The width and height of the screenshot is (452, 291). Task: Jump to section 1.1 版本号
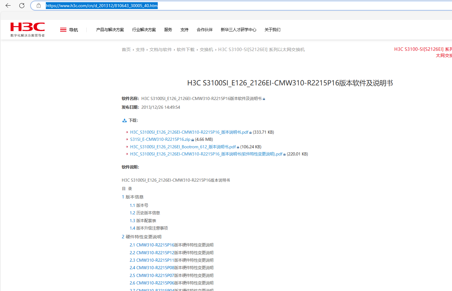click(x=139, y=206)
